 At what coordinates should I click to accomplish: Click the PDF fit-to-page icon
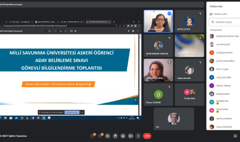coord(72,31)
